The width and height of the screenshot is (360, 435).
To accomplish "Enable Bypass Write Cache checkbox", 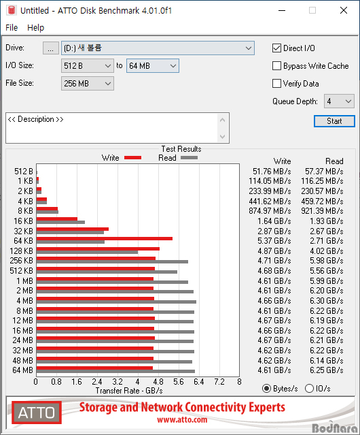I will pos(276,66).
